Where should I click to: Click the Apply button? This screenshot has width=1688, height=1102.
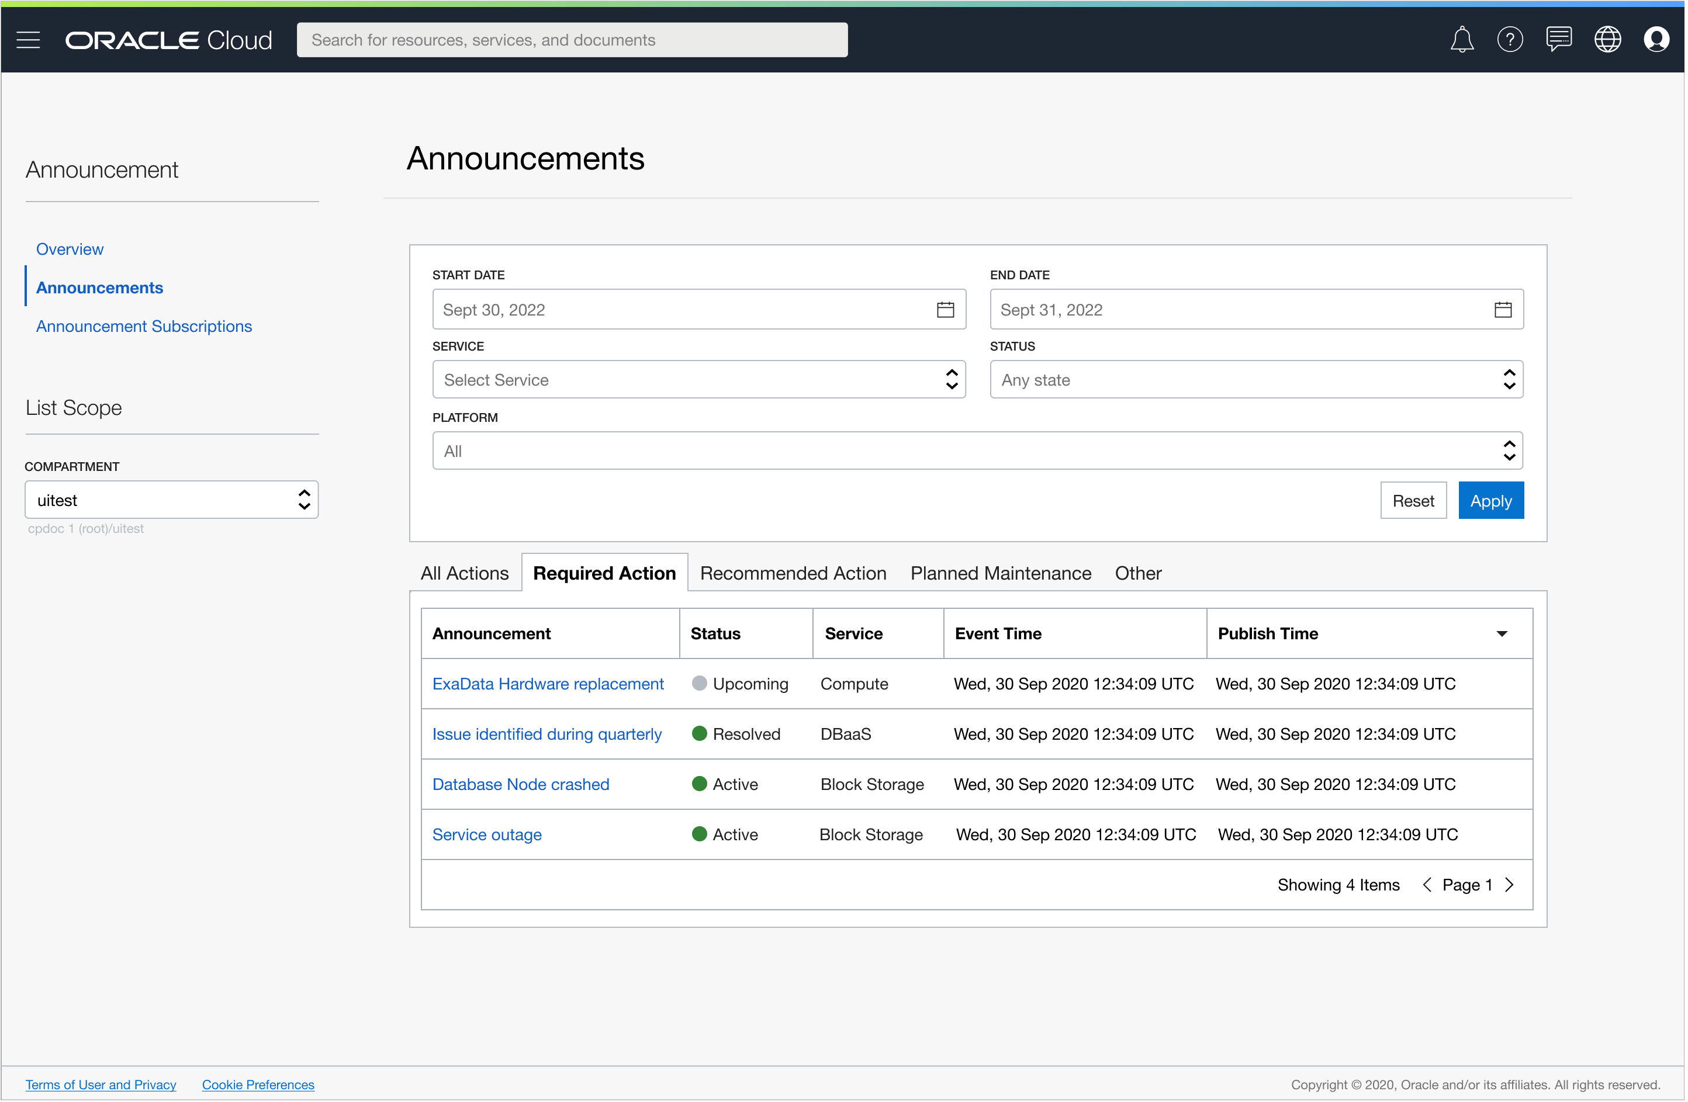point(1491,500)
